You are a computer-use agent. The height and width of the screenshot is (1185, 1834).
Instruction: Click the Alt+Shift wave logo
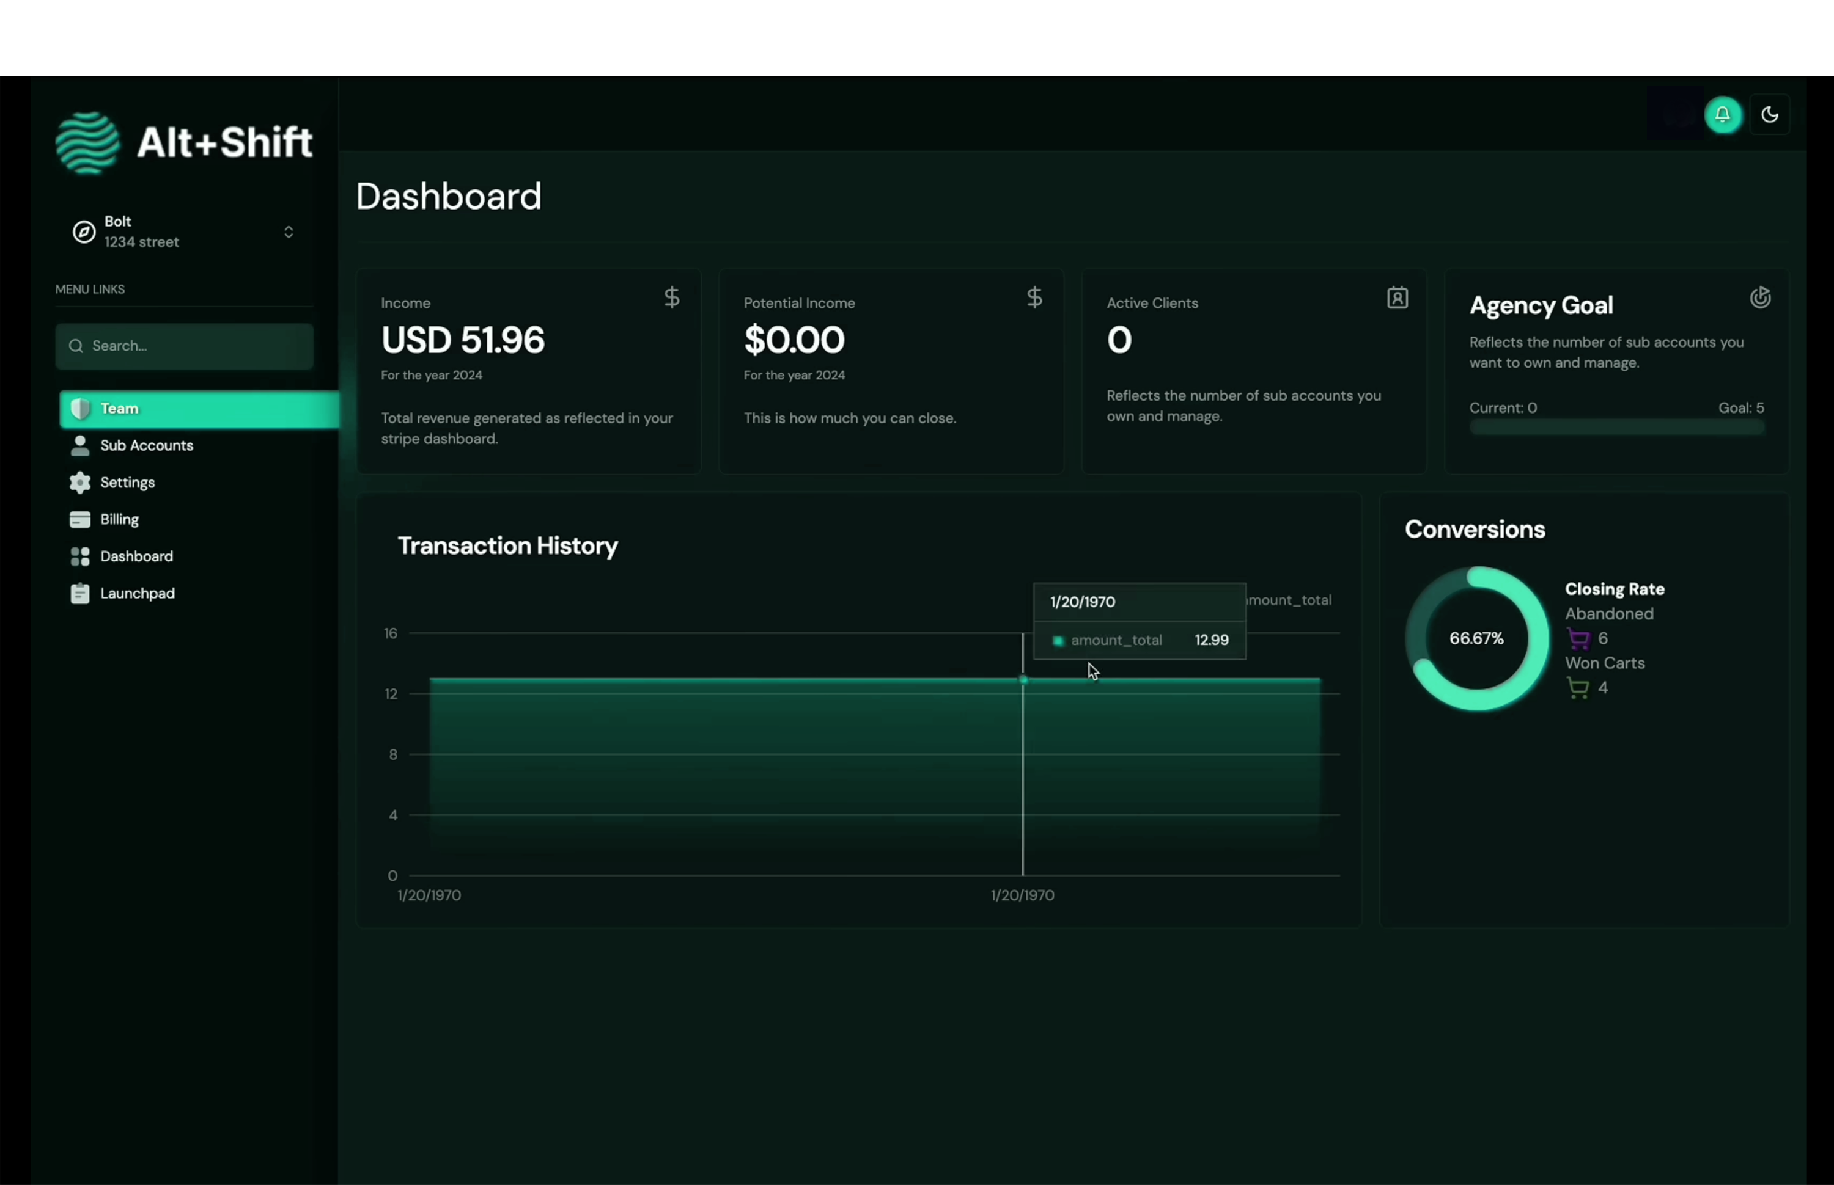pyautogui.click(x=88, y=143)
